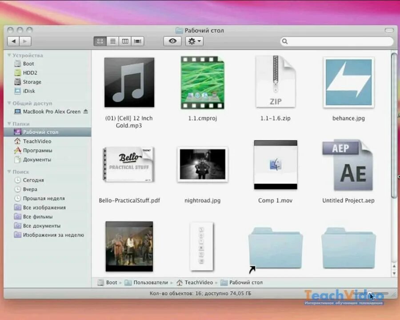
Task: Click the vertical scrollbar thumb
Action: 394,125
